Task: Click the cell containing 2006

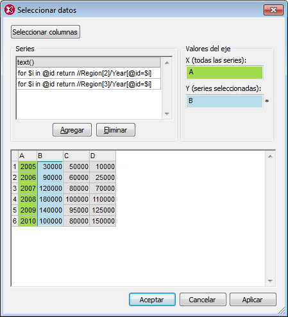Action: pyautogui.click(x=28, y=177)
